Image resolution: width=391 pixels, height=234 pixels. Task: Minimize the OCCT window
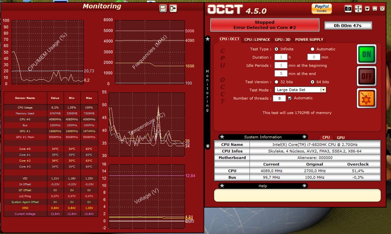(375, 9)
